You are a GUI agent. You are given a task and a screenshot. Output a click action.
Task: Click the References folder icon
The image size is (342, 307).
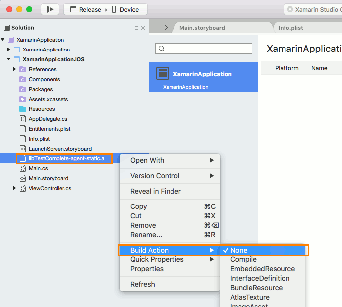pyautogui.click(x=23, y=69)
